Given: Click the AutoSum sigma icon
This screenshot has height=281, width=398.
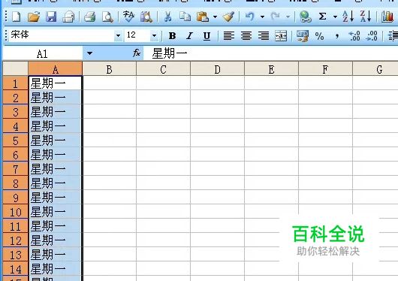Looking at the screenshot, I should [x=322, y=17].
